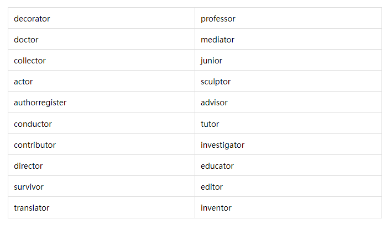Click the word junior
The image size is (392, 225).
[x=211, y=61]
